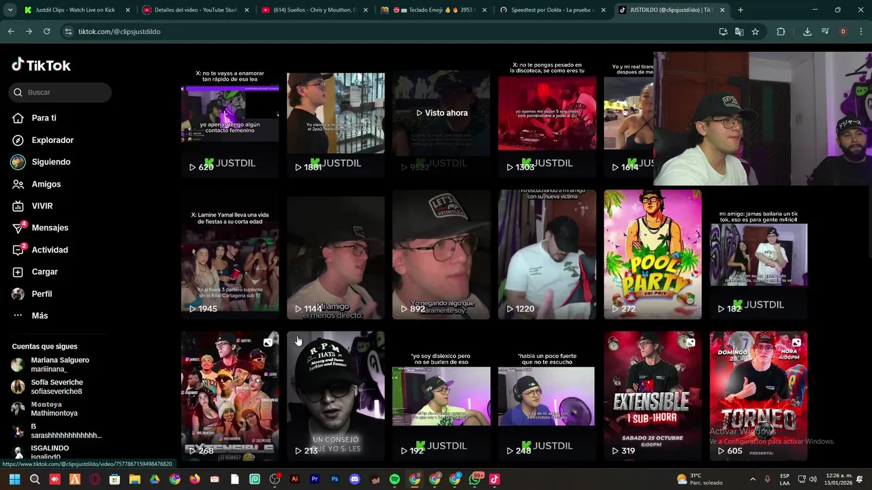
Task: Open OBS Studio from the taskbar
Action: (275, 479)
